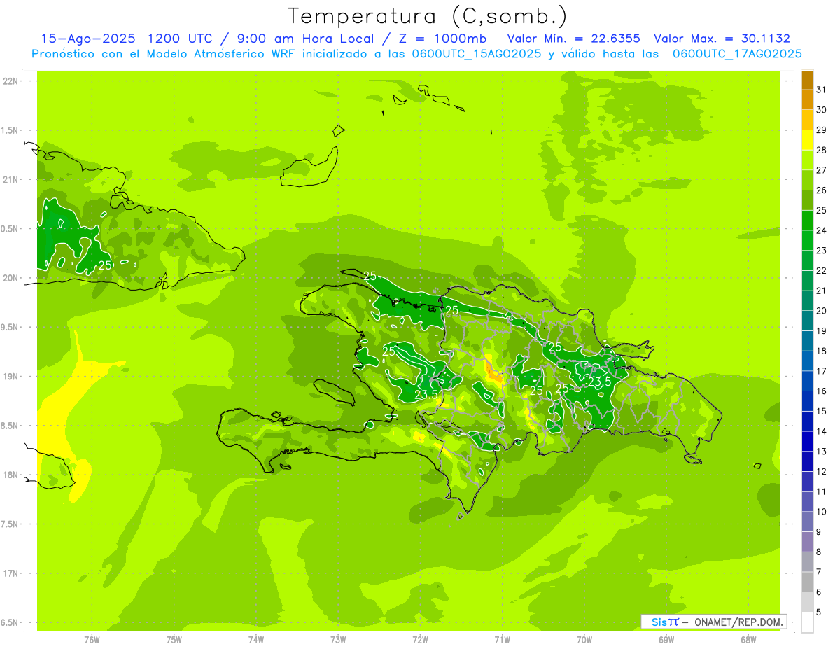Click 'Valor Min. = 22.6355' readout
Image resolution: width=840 pixels, height=649 pixels.
574,39
